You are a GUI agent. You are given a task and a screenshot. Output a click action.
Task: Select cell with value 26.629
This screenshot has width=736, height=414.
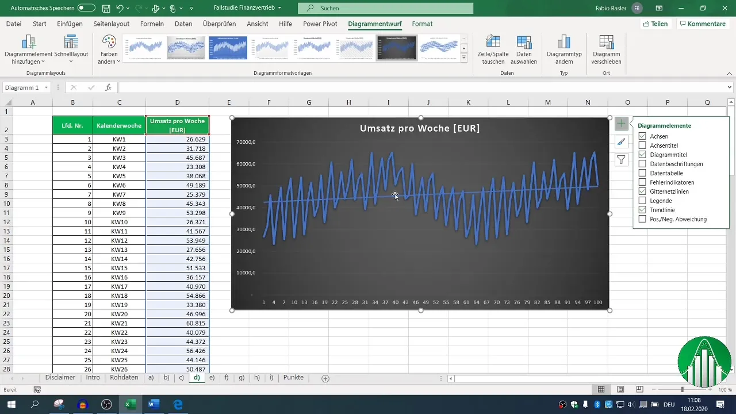pyautogui.click(x=177, y=139)
